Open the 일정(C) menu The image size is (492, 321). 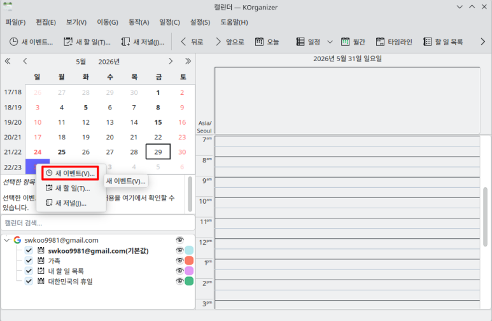pos(169,22)
